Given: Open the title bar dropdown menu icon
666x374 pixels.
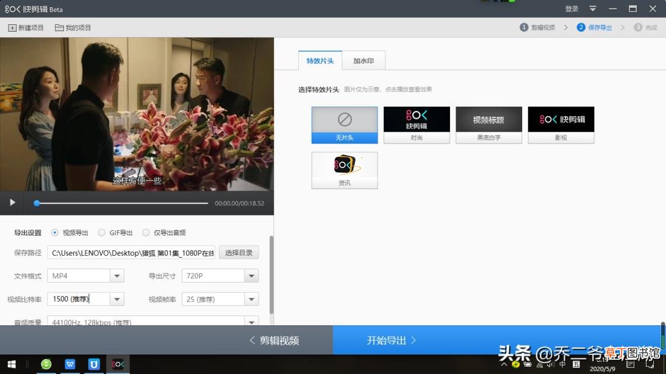Looking at the screenshot, I should click(593, 9).
